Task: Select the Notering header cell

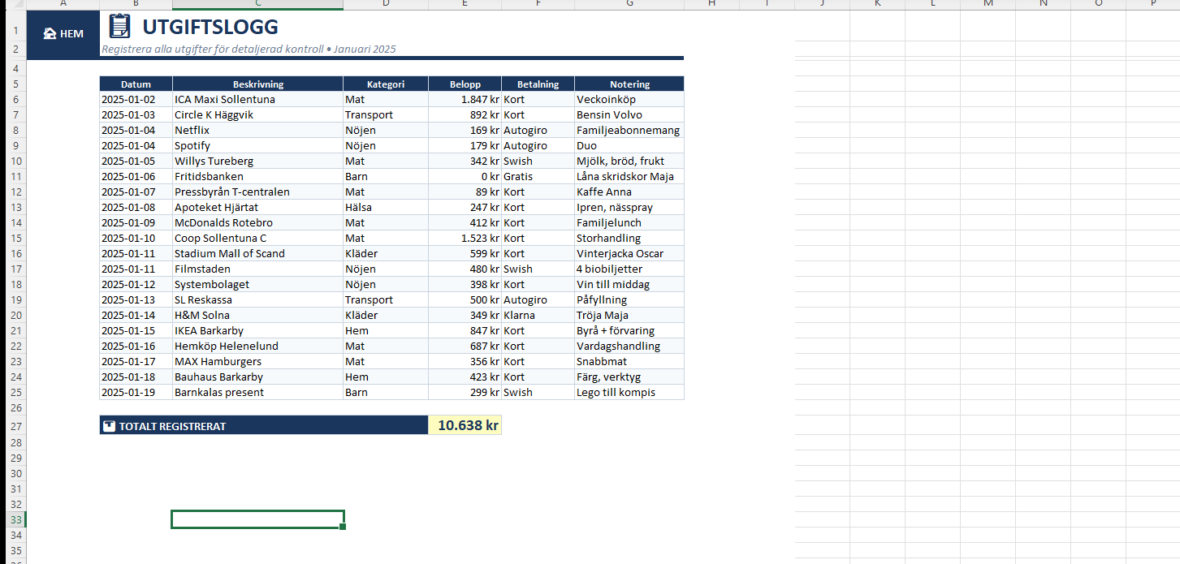Action: 629,84
